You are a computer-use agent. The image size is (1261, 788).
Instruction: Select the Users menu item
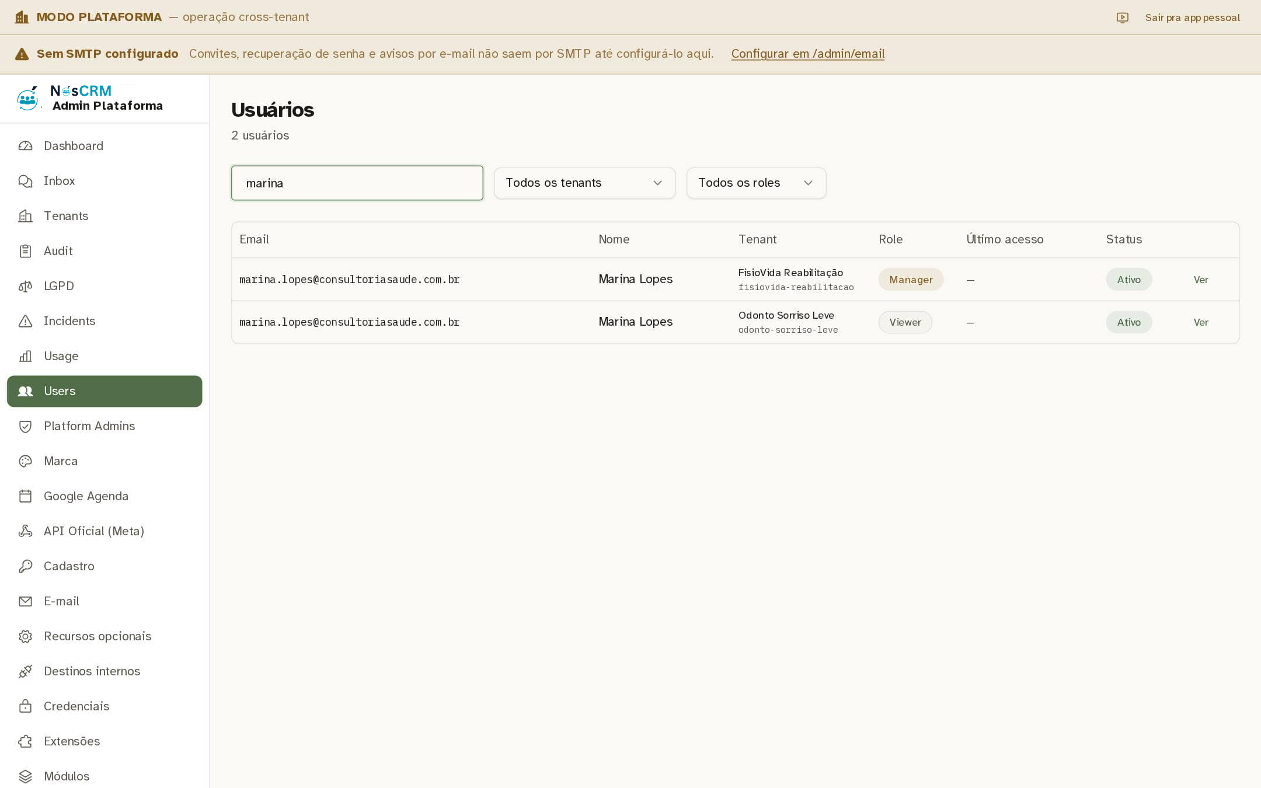(104, 391)
